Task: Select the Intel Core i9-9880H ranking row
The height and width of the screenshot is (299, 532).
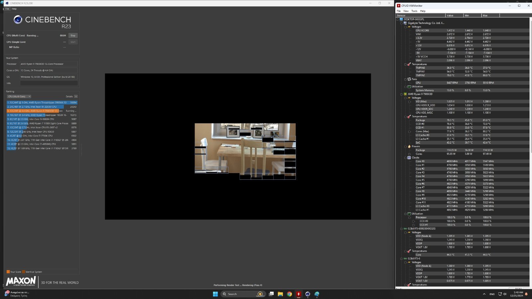Action: pos(42,119)
